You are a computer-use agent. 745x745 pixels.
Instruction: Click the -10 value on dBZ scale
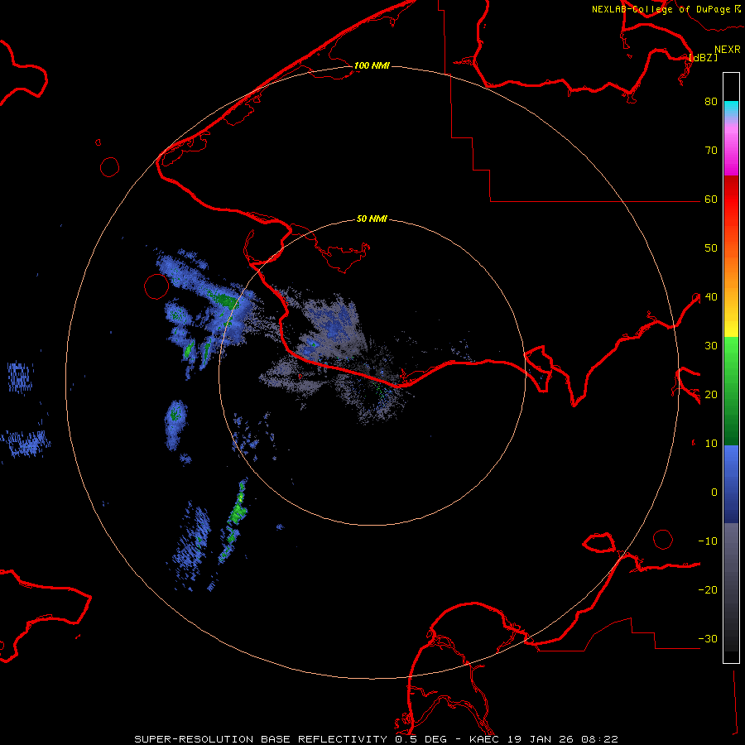click(x=708, y=541)
